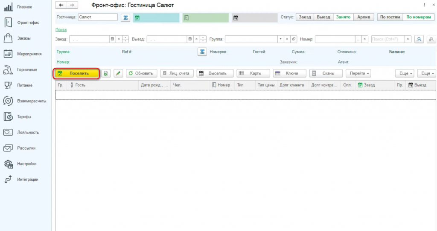
Task: Sort by the Тип цены column header
Action: click(266, 85)
